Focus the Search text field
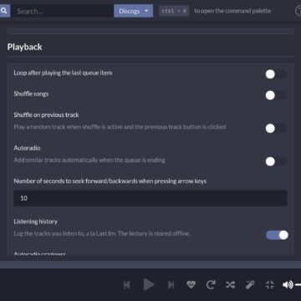The height and width of the screenshot is (301, 301). (62, 11)
